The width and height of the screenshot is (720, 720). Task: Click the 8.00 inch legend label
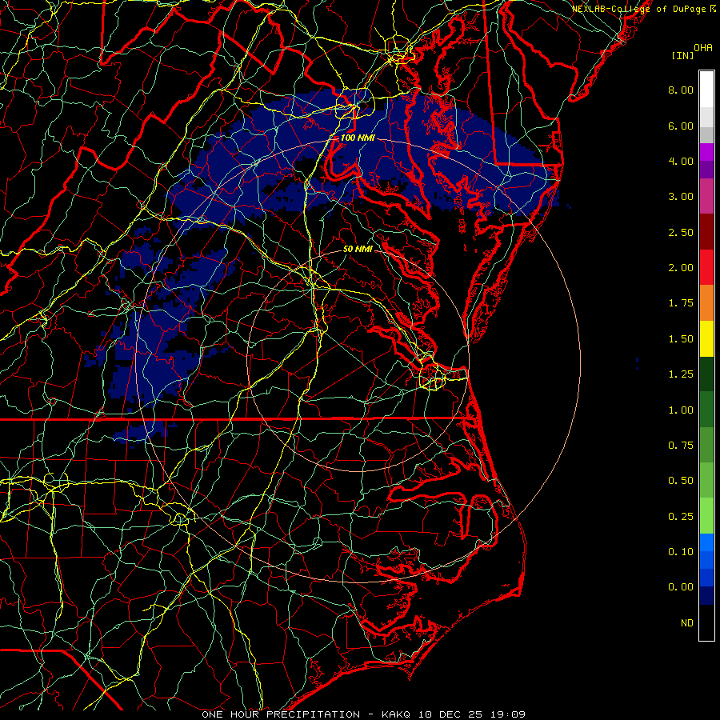pyautogui.click(x=681, y=90)
